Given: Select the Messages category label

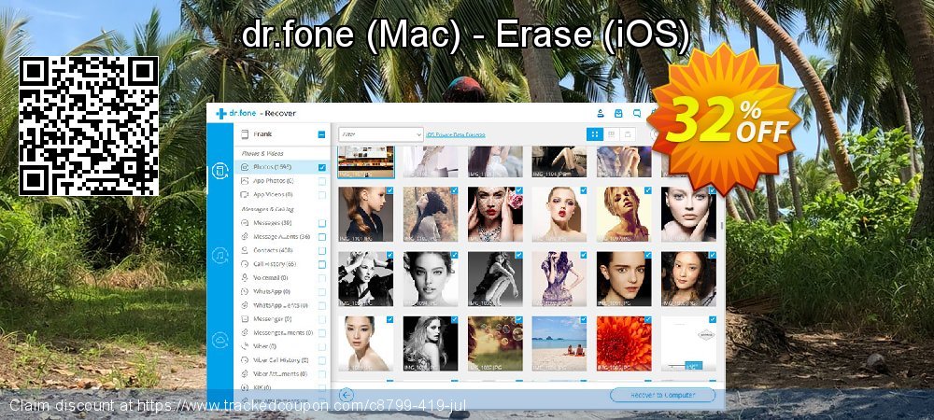Looking at the screenshot, I should coord(272,223).
